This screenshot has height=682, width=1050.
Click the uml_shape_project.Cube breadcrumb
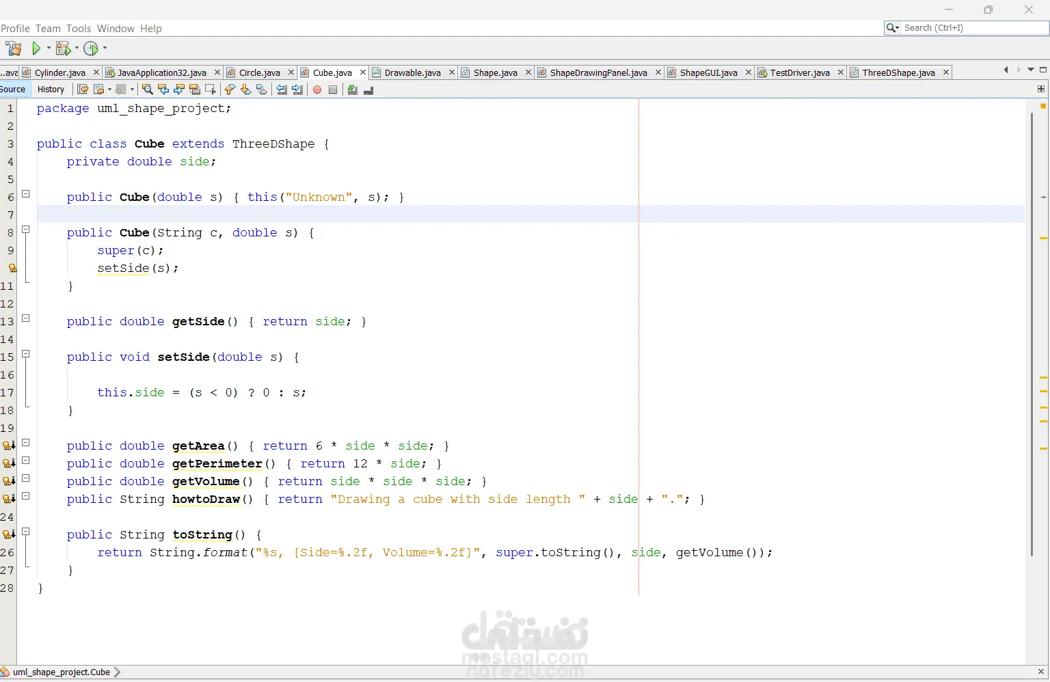pos(62,672)
